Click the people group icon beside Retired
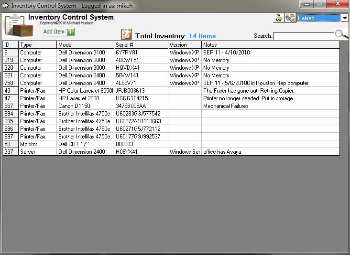This screenshot has height=255, width=350. point(290,18)
